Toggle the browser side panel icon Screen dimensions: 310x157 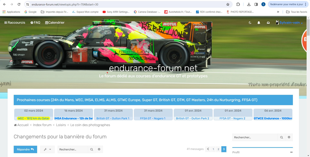pyautogui.click(x=256, y=4)
